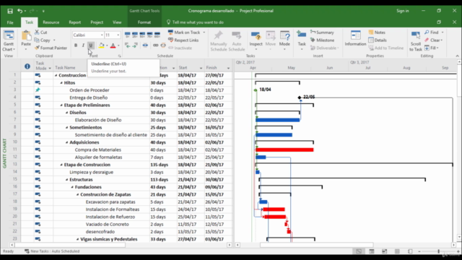462x260 pixels.
Task: Click the Indent task green arrow
Action: pyautogui.click(x=135, y=45)
